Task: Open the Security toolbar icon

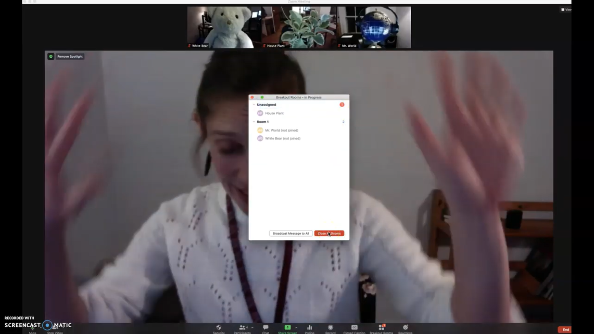Action: [x=219, y=328]
